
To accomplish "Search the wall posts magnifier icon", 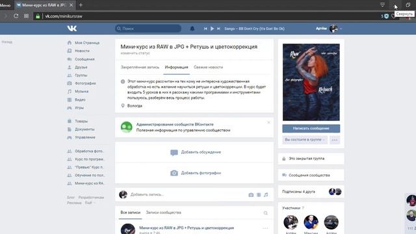I will [266, 213].
